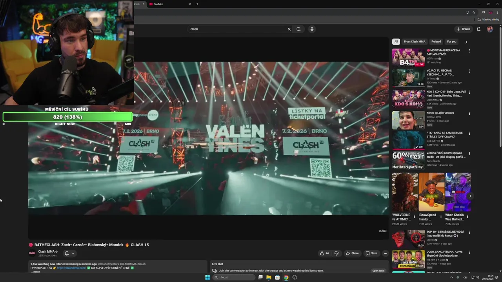This screenshot has height=282, width=502.
Task: Open options for 'Konec @LejlaFurstova' video
Action: coord(469,113)
